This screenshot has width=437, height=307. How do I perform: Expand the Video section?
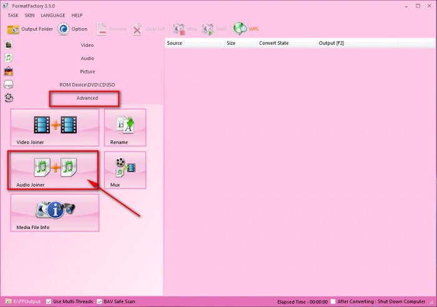(x=87, y=45)
